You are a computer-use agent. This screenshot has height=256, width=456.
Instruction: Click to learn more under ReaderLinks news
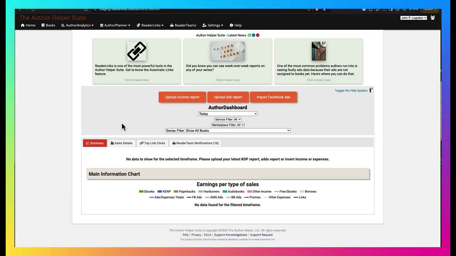tap(137, 80)
